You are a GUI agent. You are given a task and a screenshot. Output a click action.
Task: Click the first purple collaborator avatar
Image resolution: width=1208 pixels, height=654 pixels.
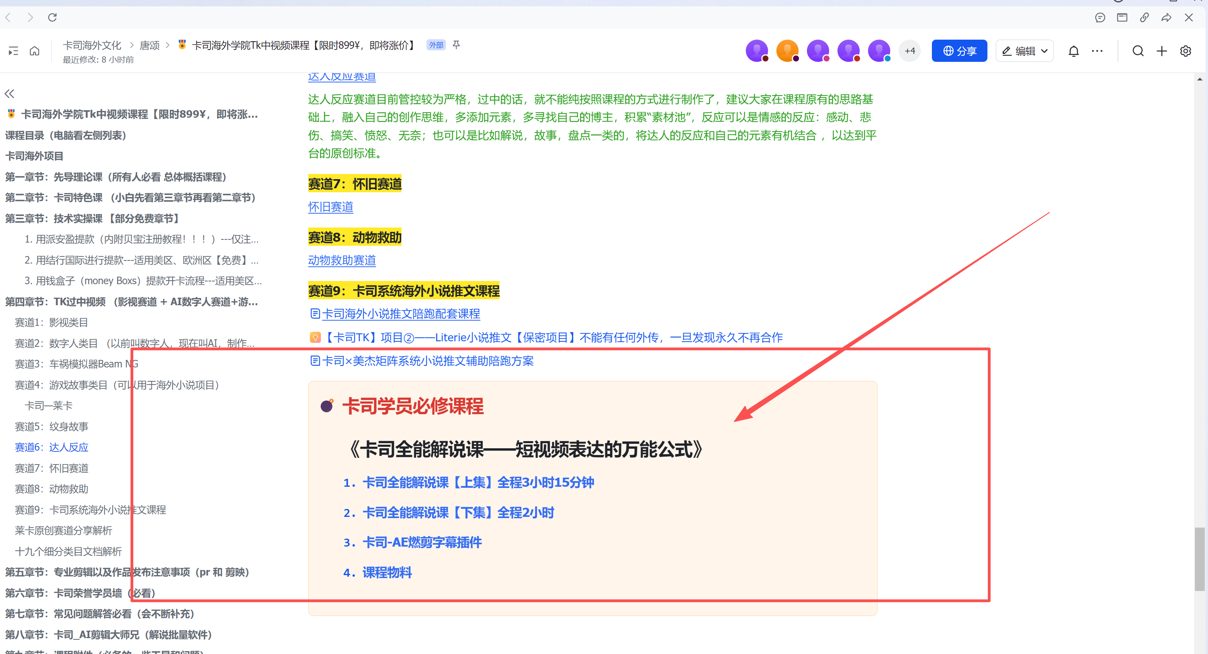point(757,51)
